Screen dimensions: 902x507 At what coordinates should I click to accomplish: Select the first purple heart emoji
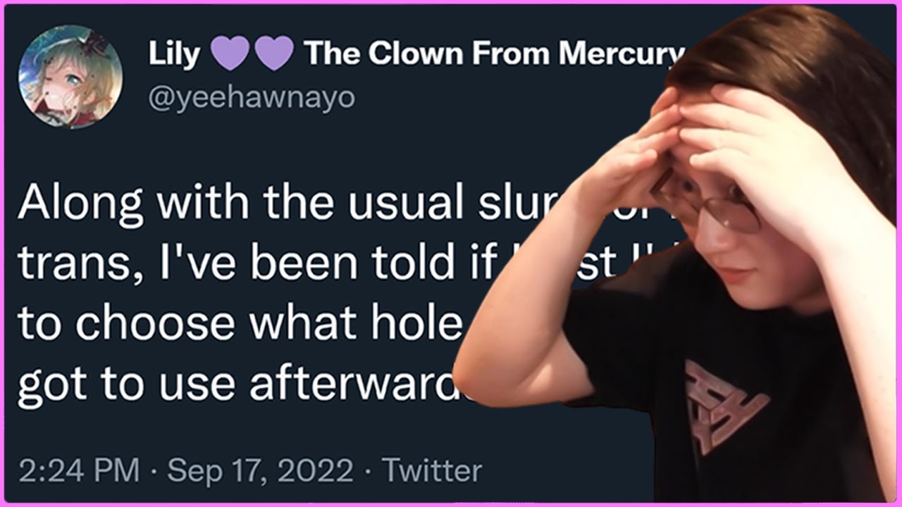tap(229, 56)
